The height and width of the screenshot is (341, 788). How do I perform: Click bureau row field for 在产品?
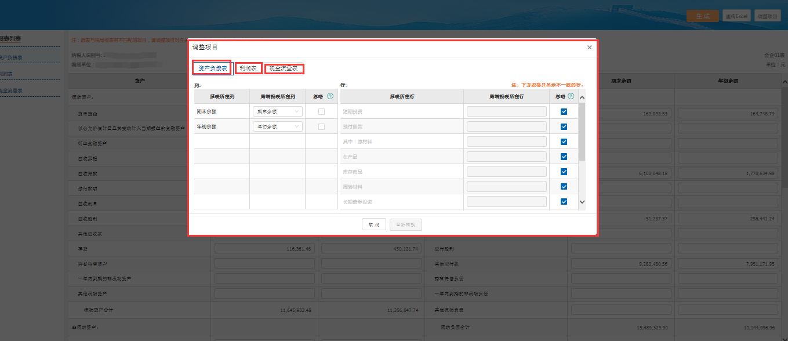507,157
